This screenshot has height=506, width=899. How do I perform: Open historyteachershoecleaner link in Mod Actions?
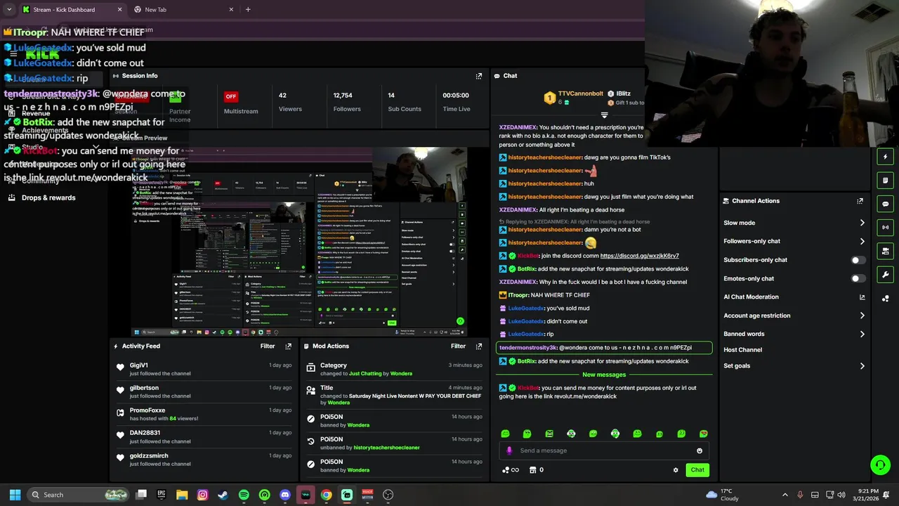click(386, 448)
